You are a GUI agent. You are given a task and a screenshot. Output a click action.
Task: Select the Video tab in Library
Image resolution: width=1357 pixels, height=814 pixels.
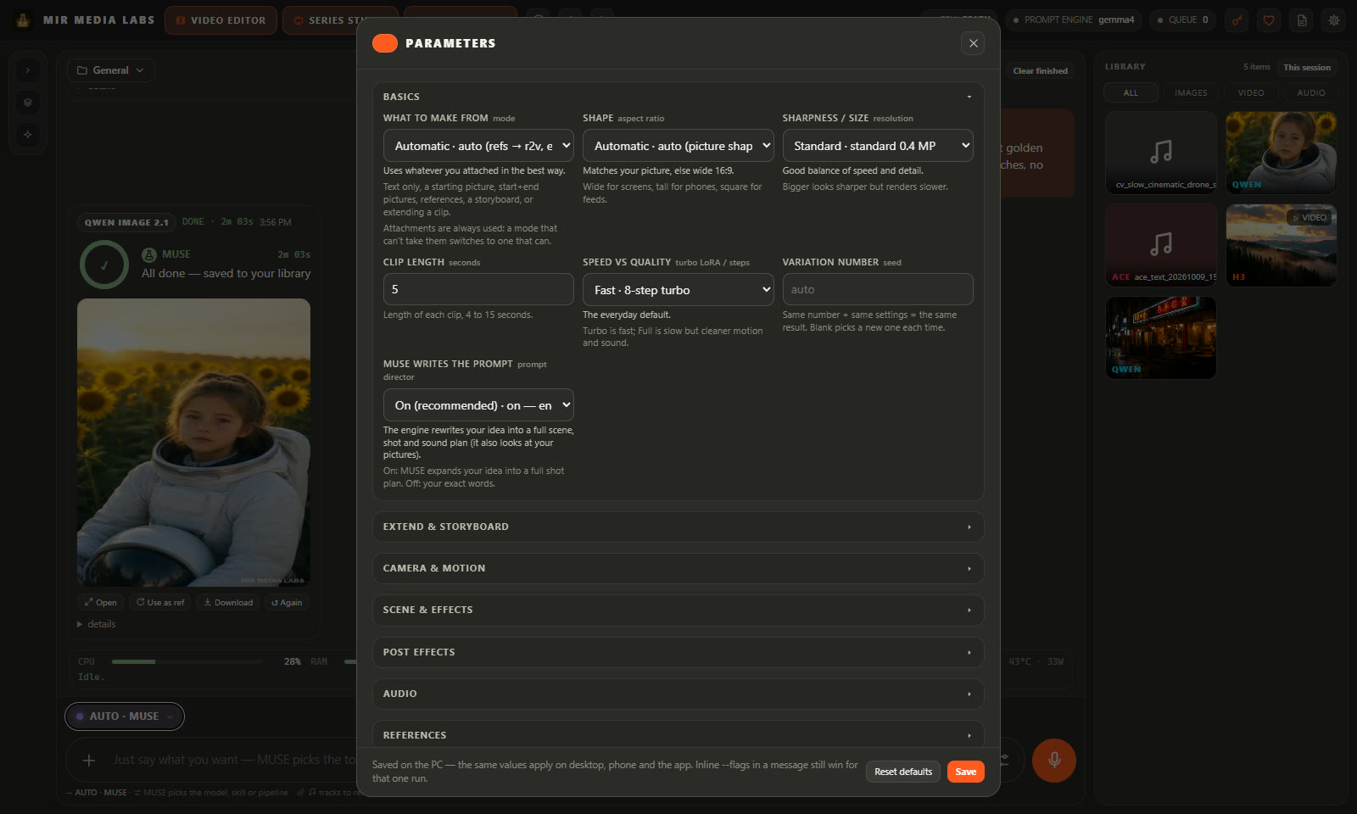[x=1251, y=93]
